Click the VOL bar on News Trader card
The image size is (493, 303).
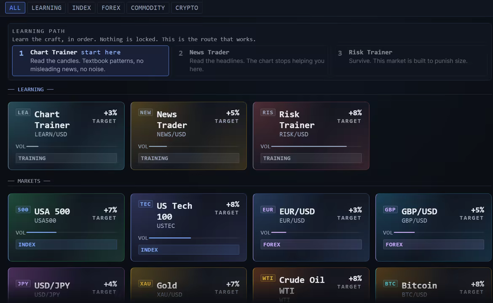(194, 146)
